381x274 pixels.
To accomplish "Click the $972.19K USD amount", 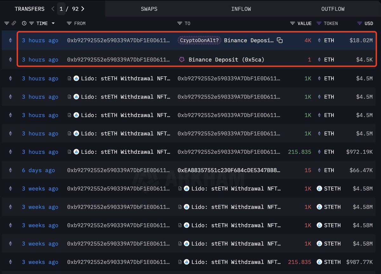I will click(359, 152).
